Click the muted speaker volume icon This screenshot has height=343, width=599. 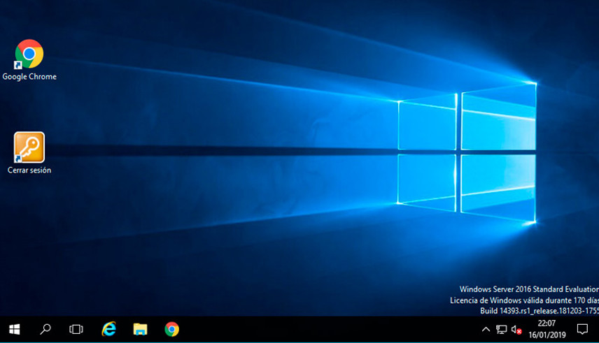point(517,330)
